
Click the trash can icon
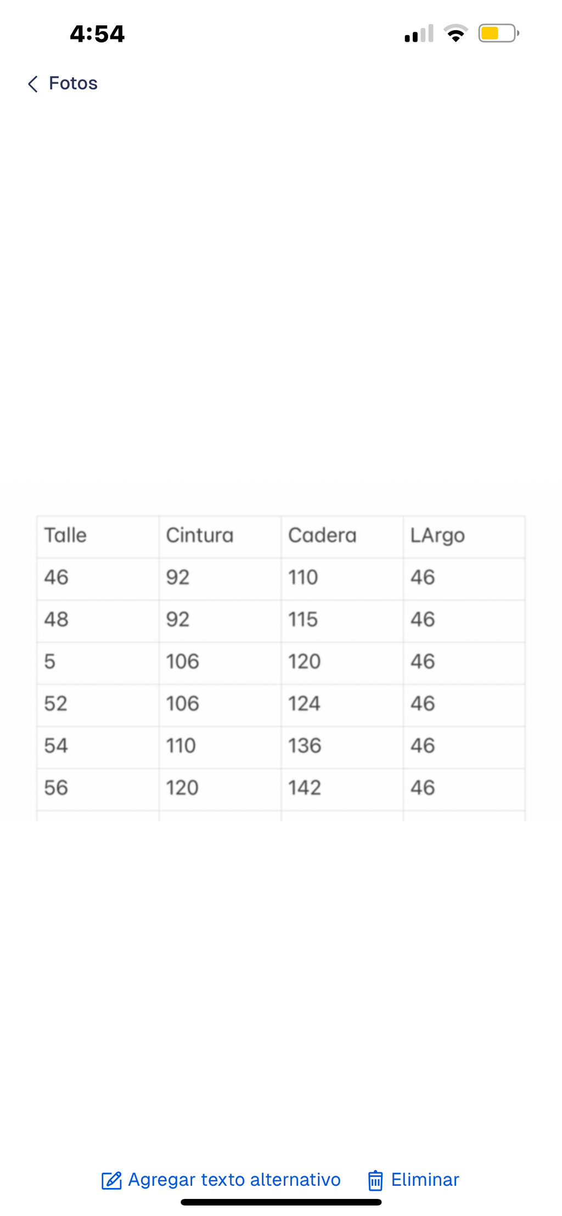(x=375, y=1180)
